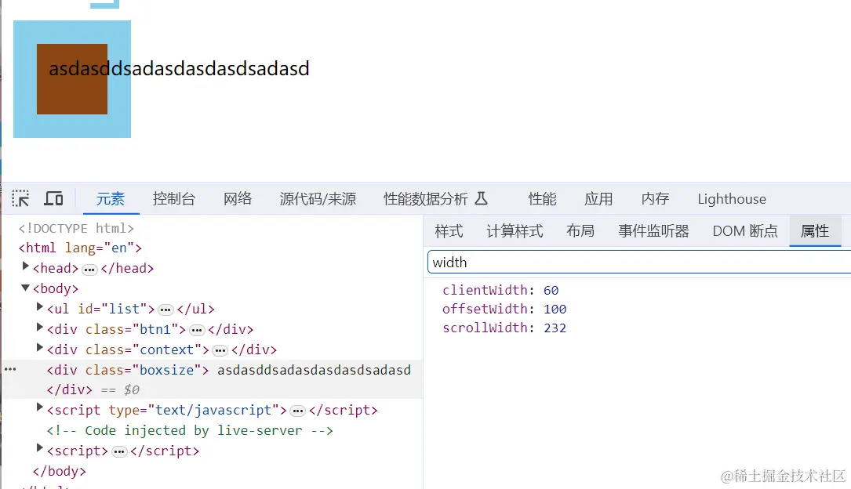Select the div class="boxsize" node
Image resolution: width=851 pixels, height=489 pixels.
coord(128,370)
